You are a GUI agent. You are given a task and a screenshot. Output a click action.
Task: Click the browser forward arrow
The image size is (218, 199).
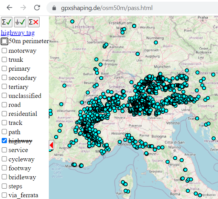coord(23,8)
